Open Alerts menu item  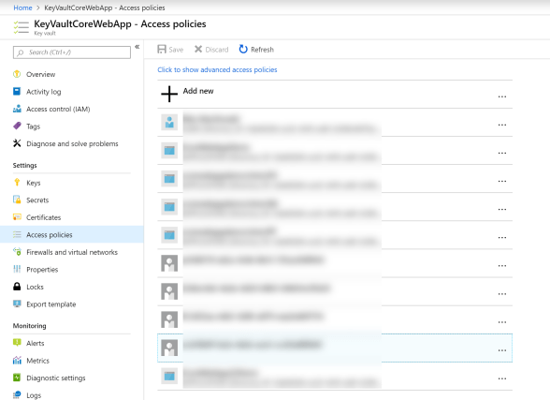point(36,343)
